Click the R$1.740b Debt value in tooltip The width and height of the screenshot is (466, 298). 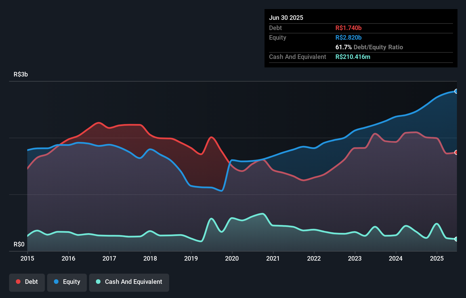click(x=349, y=28)
